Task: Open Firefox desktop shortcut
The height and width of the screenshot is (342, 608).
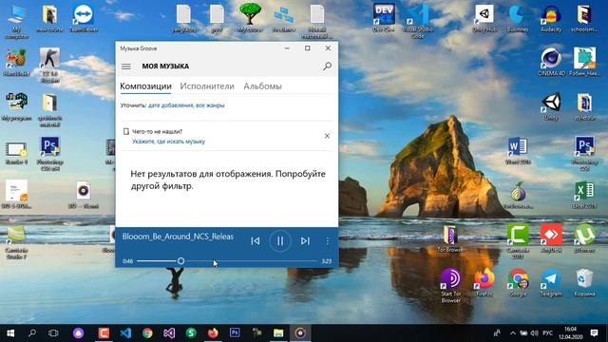Action: 484,282
